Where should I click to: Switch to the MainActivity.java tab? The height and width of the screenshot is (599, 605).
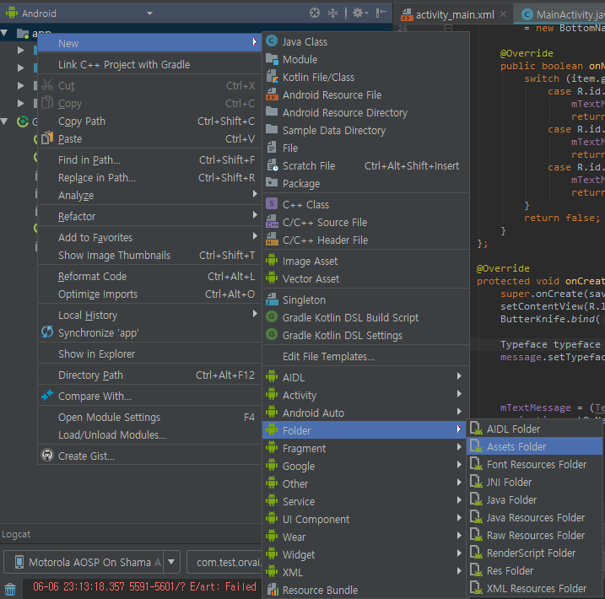click(x=563, y=14)
